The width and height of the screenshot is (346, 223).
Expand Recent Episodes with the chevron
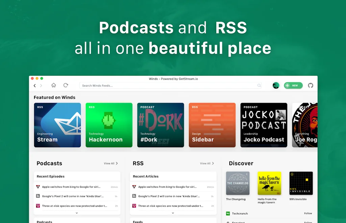pyautogui.click(x=77, y=213)
